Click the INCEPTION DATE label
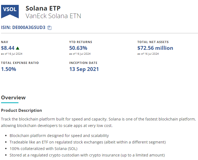 pyautogui.click(x=83, y=63)
